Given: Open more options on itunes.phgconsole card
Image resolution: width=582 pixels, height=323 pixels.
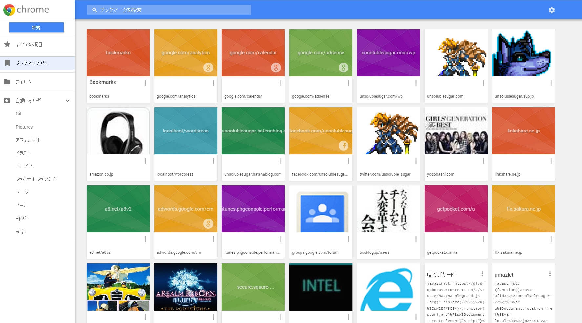Looking at the screenshot, I should pos(281,239).
